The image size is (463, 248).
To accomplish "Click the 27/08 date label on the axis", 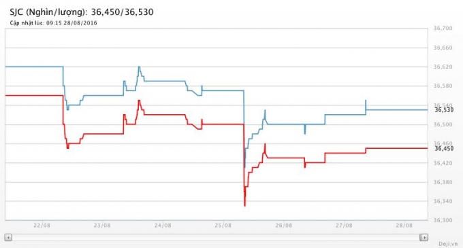I will (x=344, y=226).
